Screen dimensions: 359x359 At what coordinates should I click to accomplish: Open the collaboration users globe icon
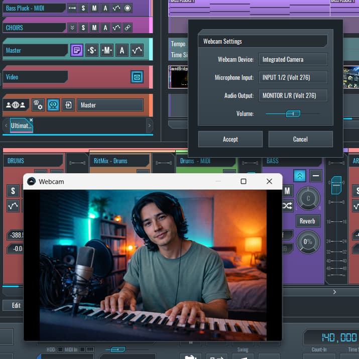point(16,105)
